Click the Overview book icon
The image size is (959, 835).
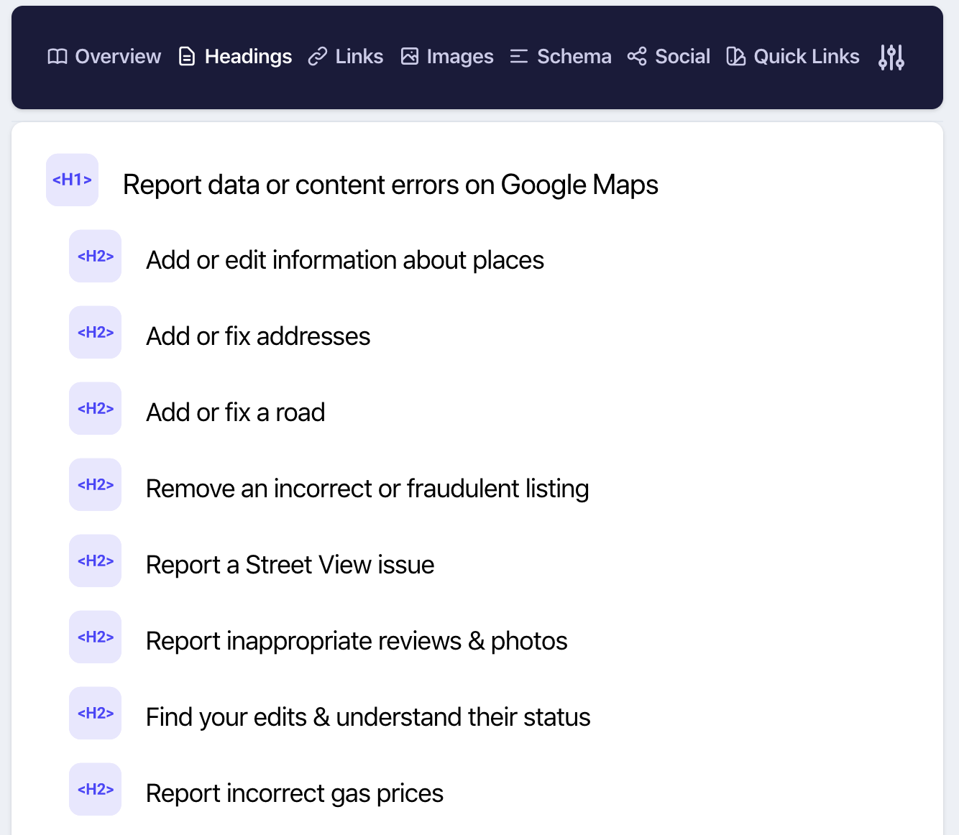(58, 57)
